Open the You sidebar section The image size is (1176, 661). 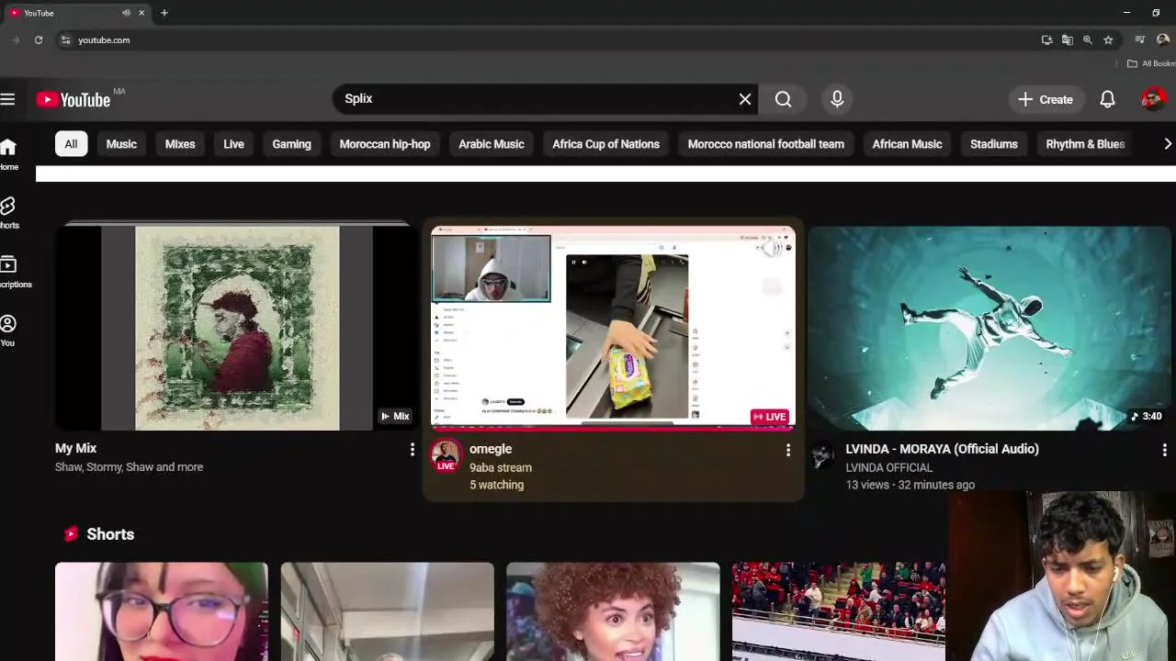coord(8,330)
